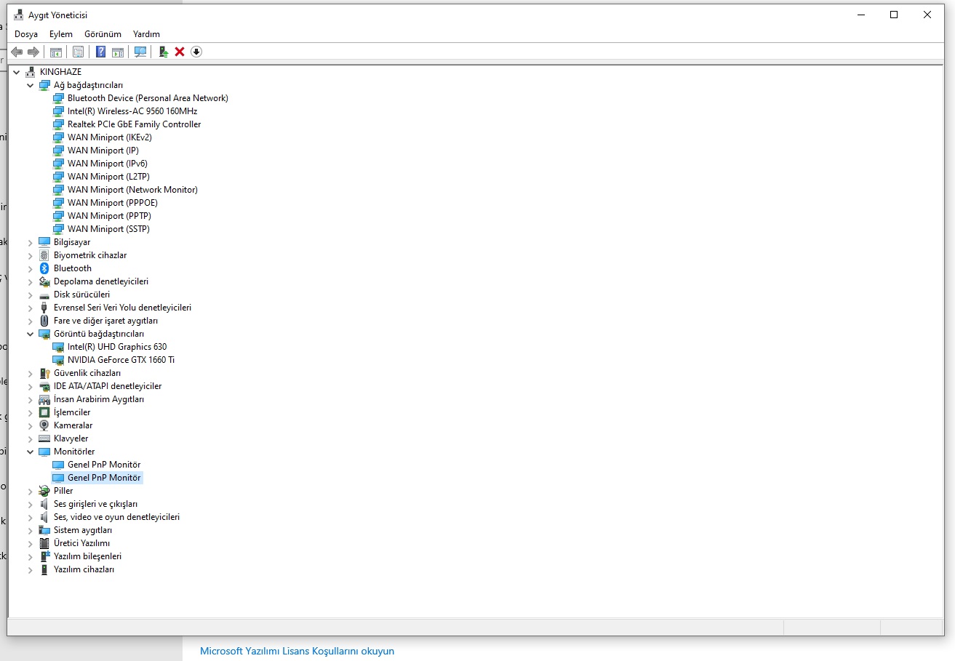Viewport: 955px width, 661px height.
Task: Maximize the Aygıt Yöneticisi window
Action: pyautogui.click(x=894, y=15)
